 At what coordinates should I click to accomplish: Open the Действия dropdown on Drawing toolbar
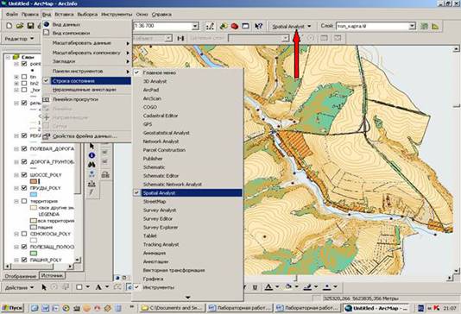(x=19, y=287)
